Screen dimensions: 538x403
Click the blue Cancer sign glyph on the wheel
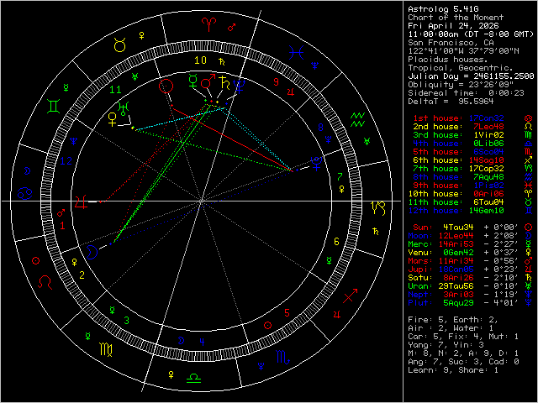coord(25,194)
